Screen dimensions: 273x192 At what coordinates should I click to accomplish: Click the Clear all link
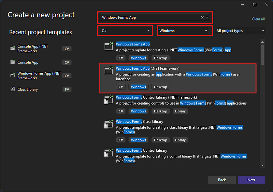pos(258,19)
